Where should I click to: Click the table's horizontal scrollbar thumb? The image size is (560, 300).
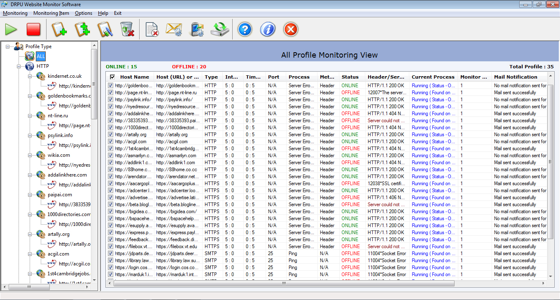click(283, 284)
